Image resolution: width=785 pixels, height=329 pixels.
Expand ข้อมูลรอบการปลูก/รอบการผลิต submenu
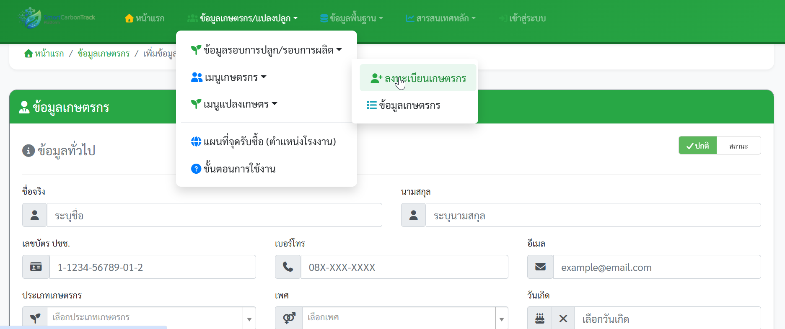(x=267, y=50)
